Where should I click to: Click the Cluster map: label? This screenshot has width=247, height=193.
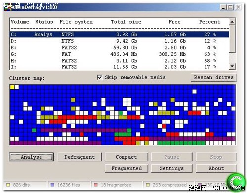click(27, 78)
